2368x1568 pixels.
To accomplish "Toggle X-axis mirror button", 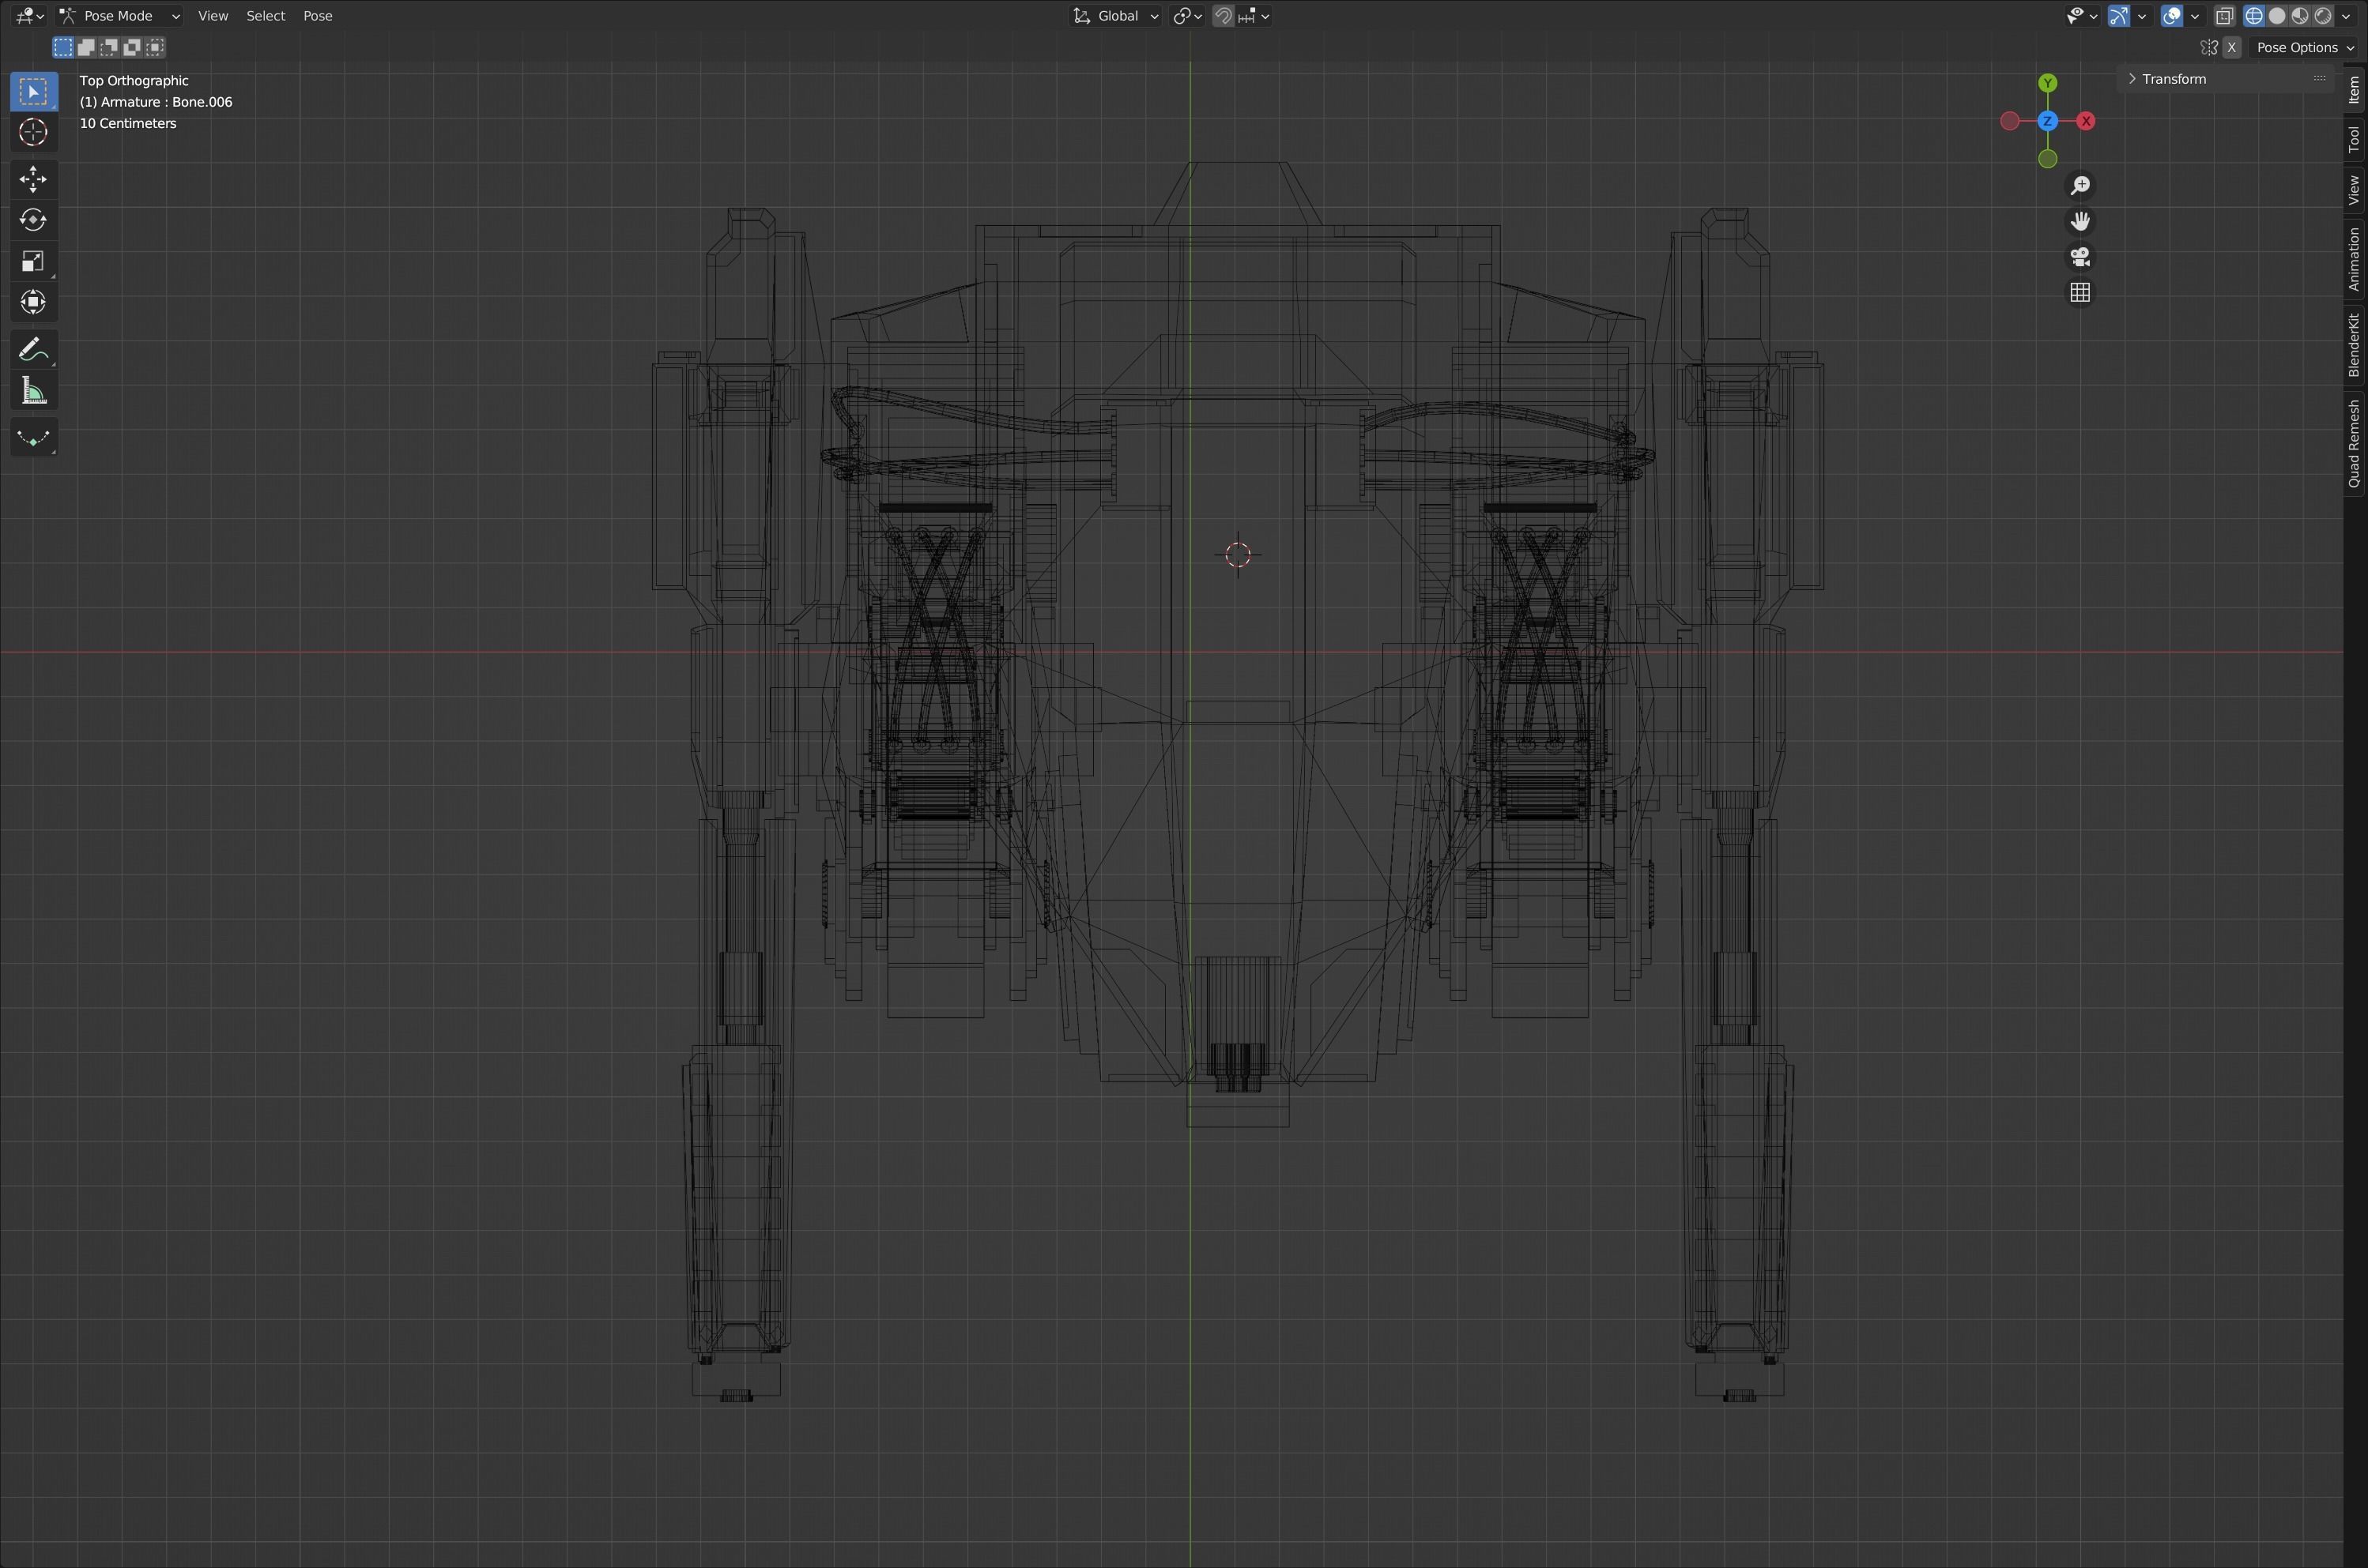I will pos(2232,48).
